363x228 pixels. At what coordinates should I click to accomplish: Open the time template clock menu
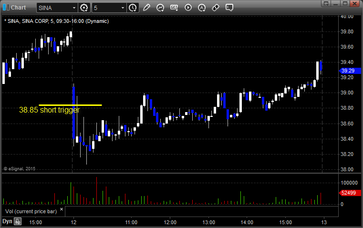tap(133, 8)
